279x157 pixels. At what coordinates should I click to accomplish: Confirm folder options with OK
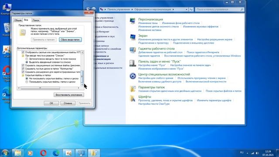click(51, 103)
